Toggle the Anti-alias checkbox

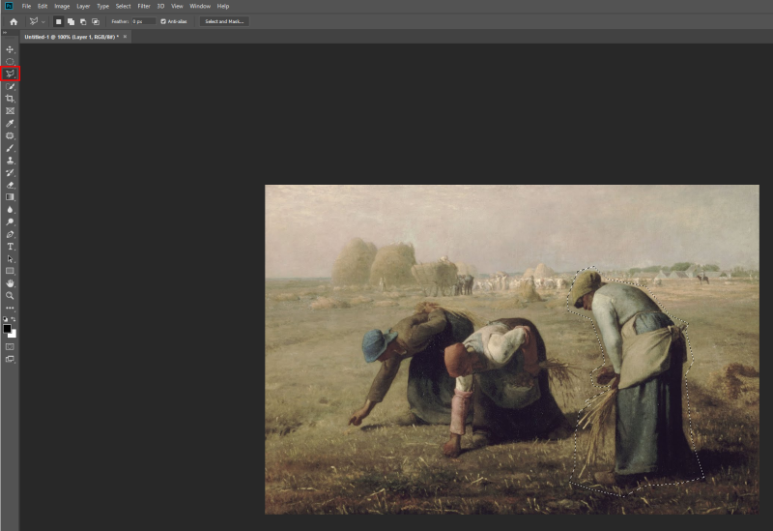pos(163,21)
